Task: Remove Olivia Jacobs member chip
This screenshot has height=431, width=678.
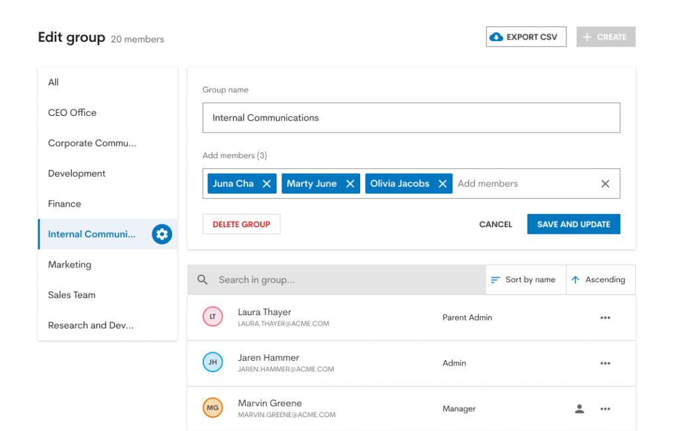Action: coord(443,183)
